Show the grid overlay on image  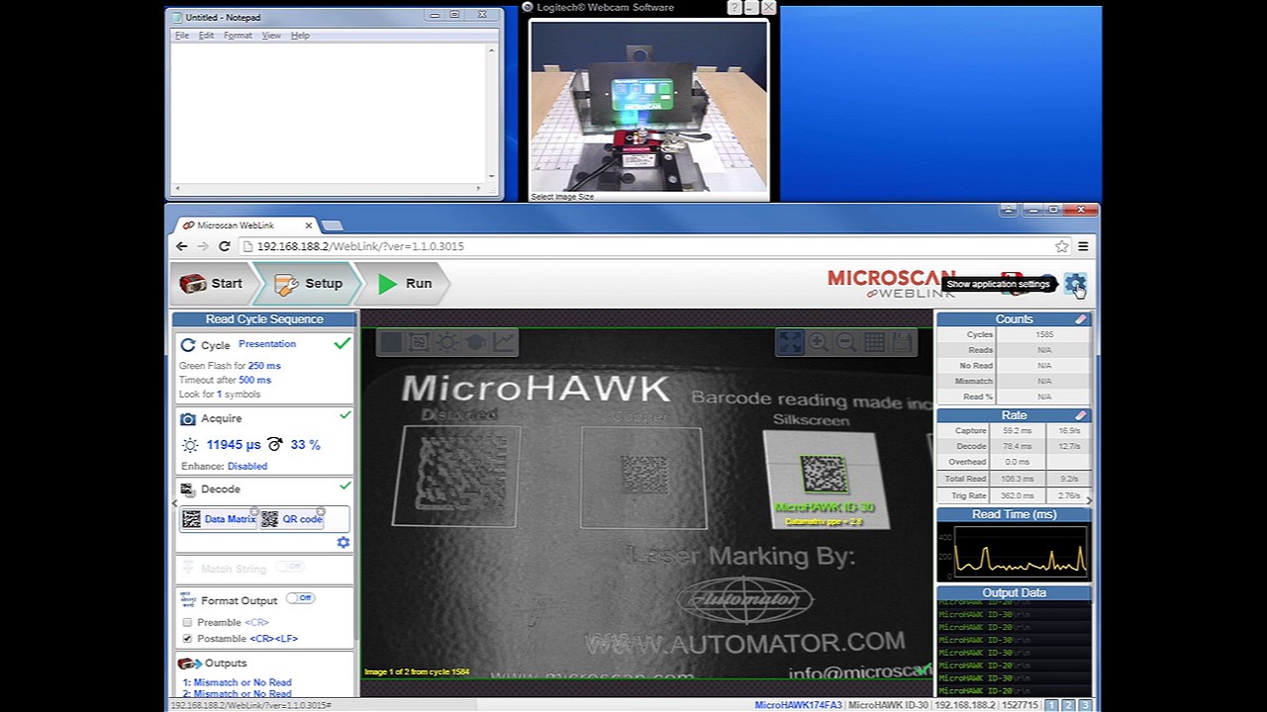coord(874,342)
